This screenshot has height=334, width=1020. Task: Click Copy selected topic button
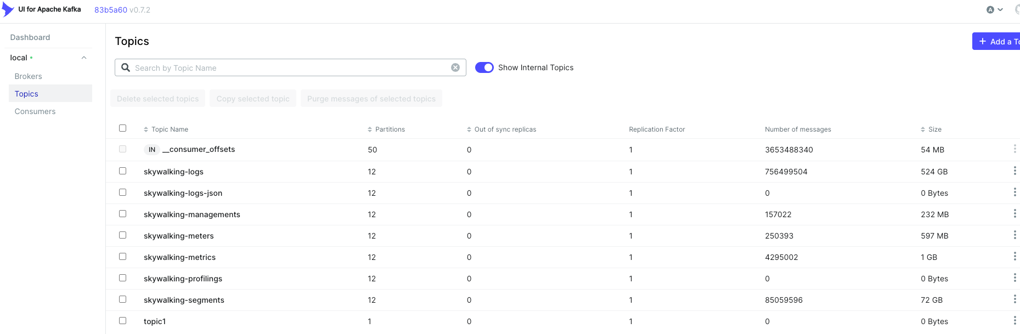pos(253,99)
